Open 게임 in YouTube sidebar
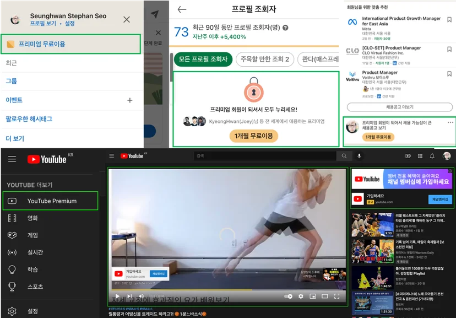This screenshot has width=456, height=318. tap(32, 235)
